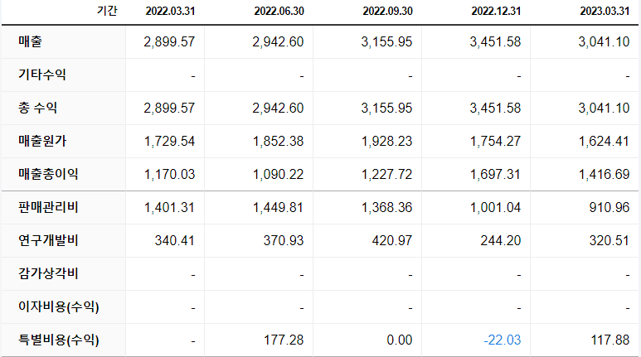
Task: Click the 117.88 특별비용 value
Action: [609, 340]
